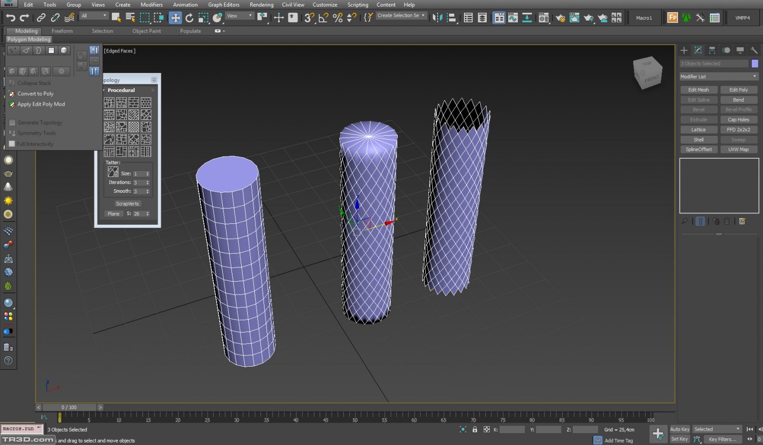
Task: Select the Rotate tool
Action: click(189, 18)
